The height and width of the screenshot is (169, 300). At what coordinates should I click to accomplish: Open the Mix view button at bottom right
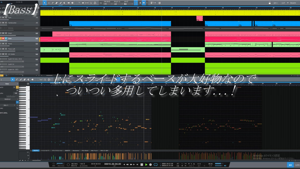click(x=297, y=165)
